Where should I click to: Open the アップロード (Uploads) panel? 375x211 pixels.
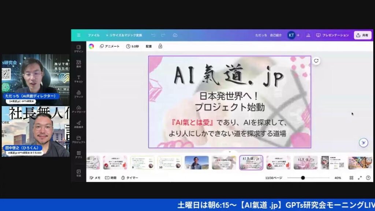click(x=78, y=109)
